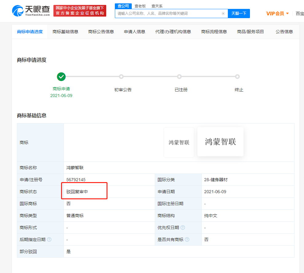Click the enlarged 鸿蒙智联 trademark image

tap(220, 142)
